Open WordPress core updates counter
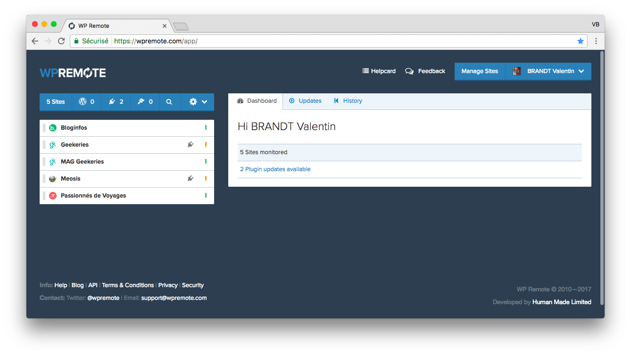 (x=87, y=101)
